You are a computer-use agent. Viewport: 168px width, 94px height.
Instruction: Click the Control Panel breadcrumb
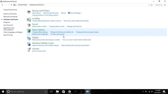(x=22, y=5)
